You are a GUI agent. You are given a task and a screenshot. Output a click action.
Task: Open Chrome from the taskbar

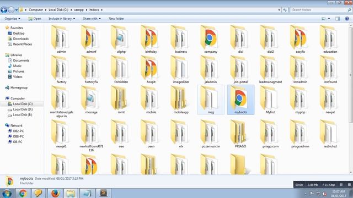(x=23, y=193)
